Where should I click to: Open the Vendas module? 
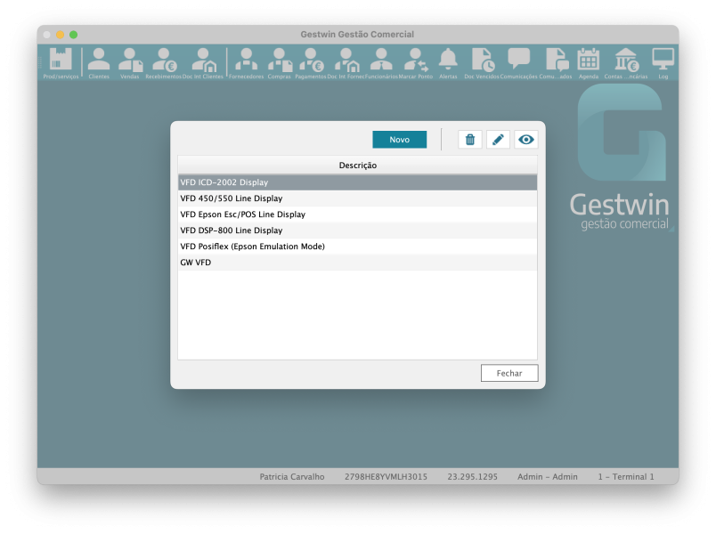point(130,62)
